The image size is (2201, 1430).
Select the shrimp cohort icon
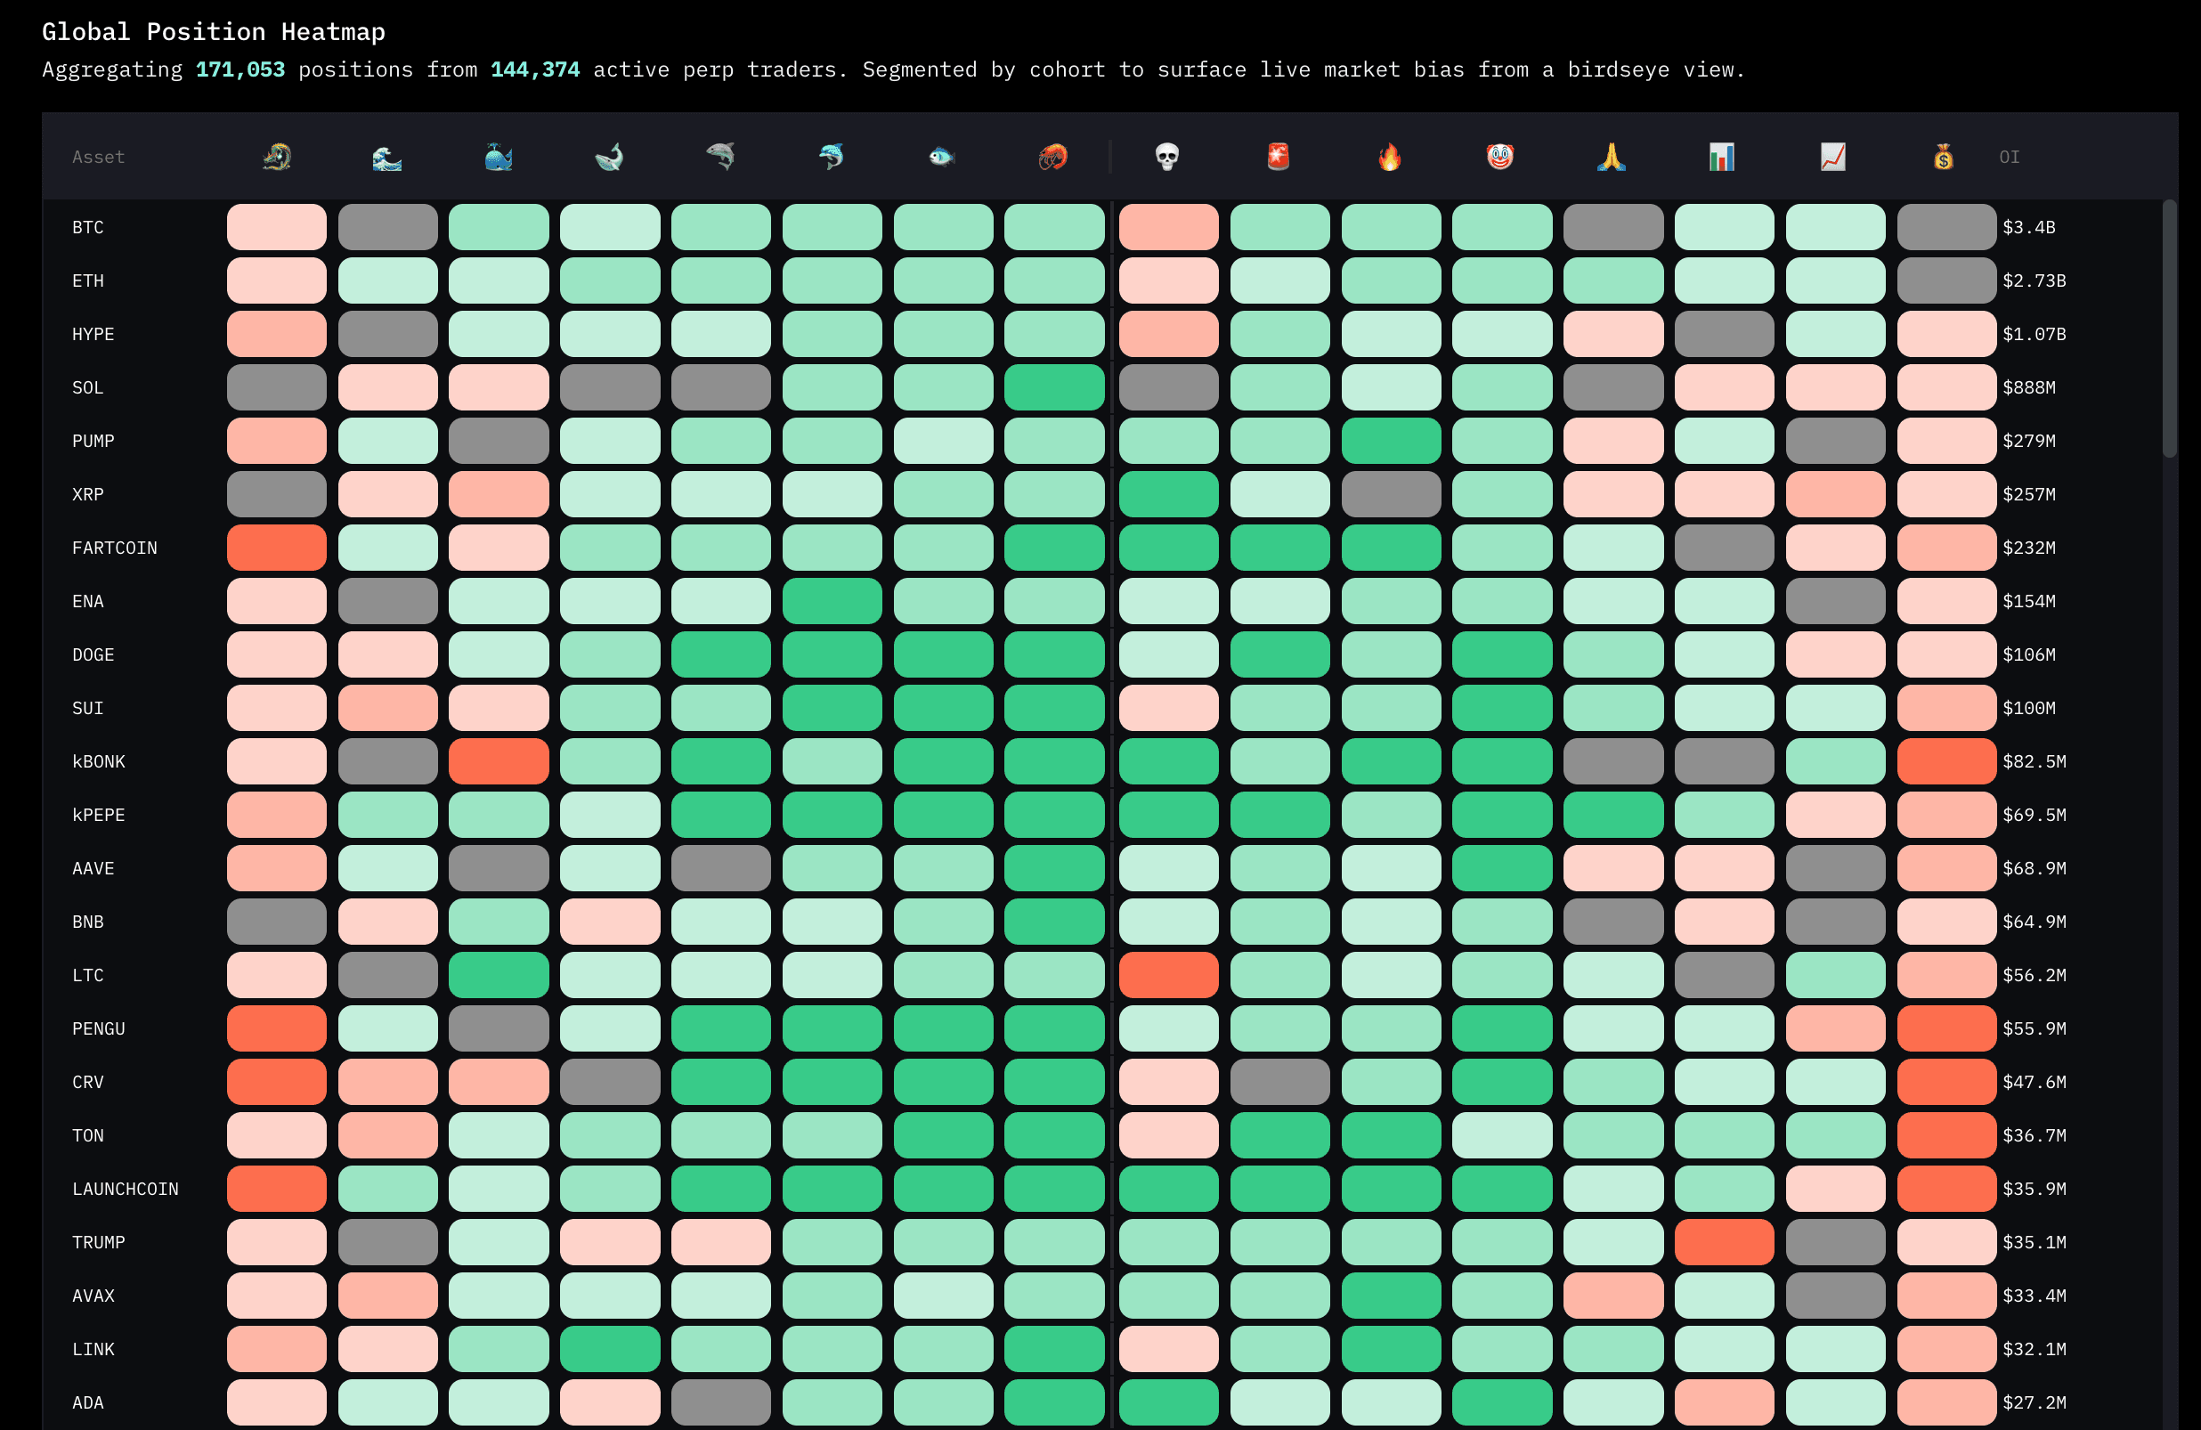coord(1053,158)
